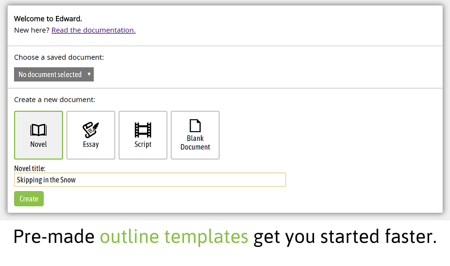Focus the Novel title text field
This screenshot has height=266, width=450.
(x=178, y=180)
